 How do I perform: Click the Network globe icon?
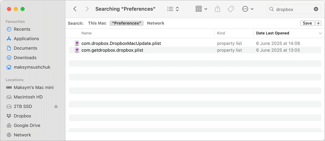click(x=9, y=135)
